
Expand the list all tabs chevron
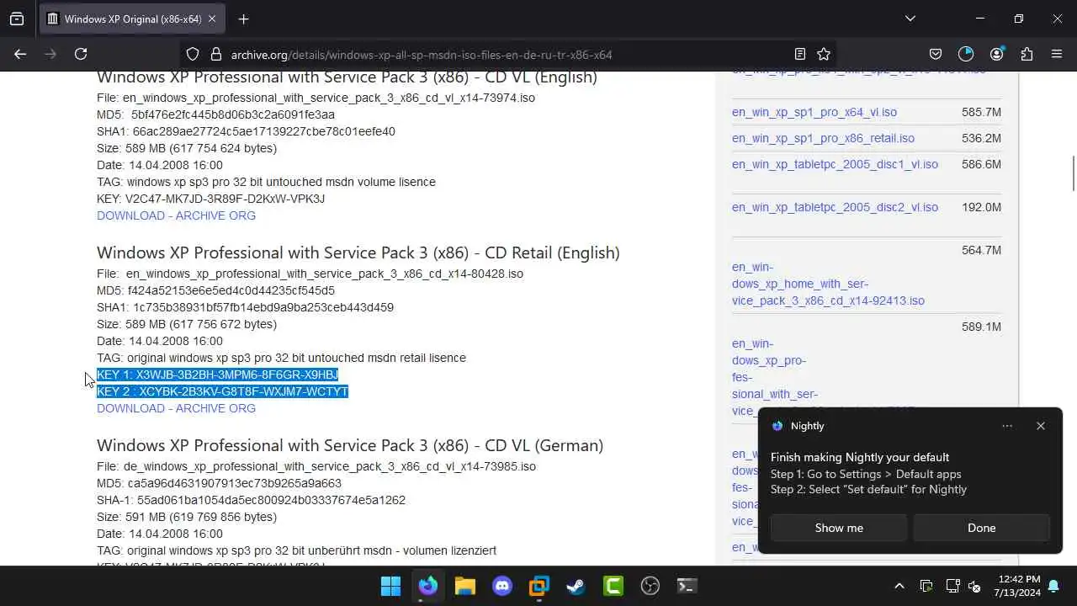tap(910, 19)
